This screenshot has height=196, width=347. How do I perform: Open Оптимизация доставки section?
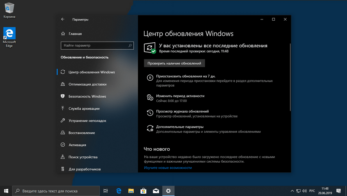tap(87, 84)
